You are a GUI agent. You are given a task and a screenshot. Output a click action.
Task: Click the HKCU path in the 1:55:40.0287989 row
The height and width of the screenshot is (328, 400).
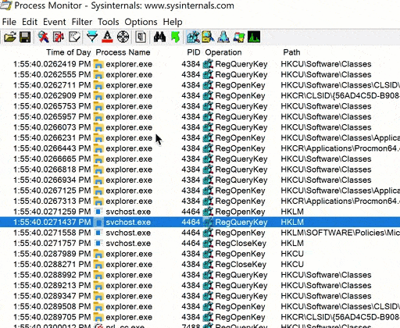[x=292, y=254]
